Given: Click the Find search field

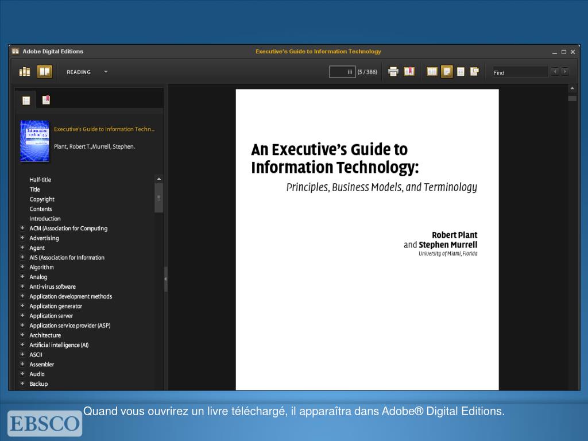Looking at the screenshot, I should point(520,72).
